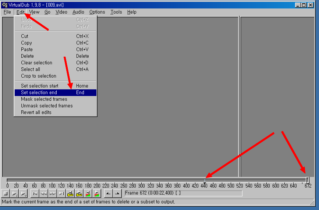The height and width of the screenshot is (210, 319).
Task: Choose Set selection start
Action: click(56, 86)
